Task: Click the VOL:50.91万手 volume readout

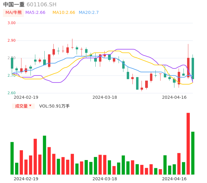Action: pyautogui.click(x=54, y=106)
